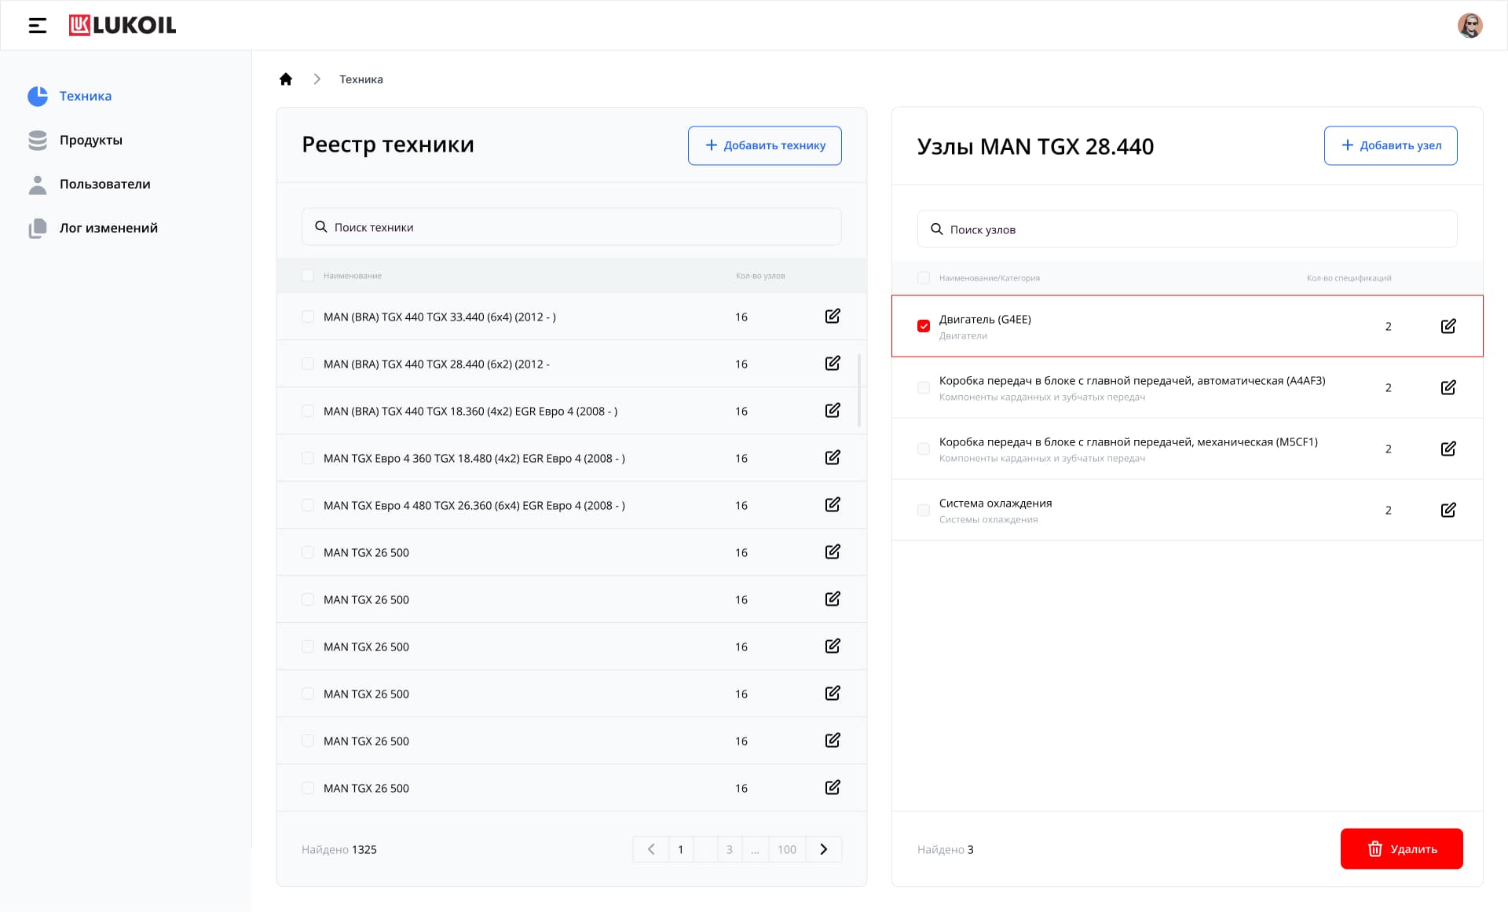
Task: Check MAN (BRA) TGX 33.440 (6x4) row checkbox
Action: tap(308, 317)
